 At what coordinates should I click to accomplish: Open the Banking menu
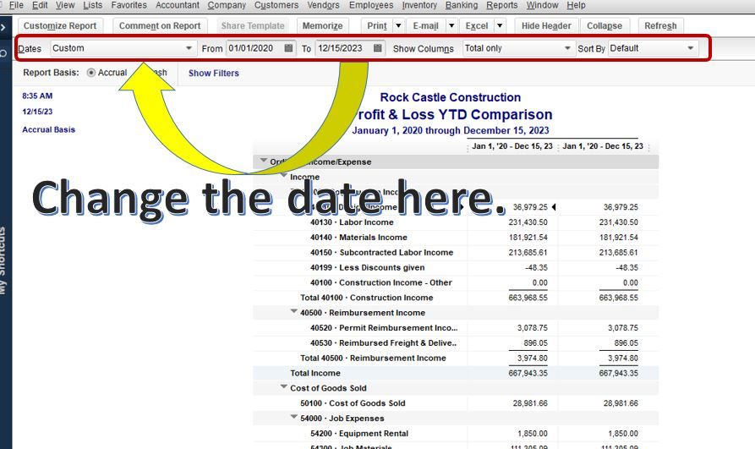pos(462,5)
